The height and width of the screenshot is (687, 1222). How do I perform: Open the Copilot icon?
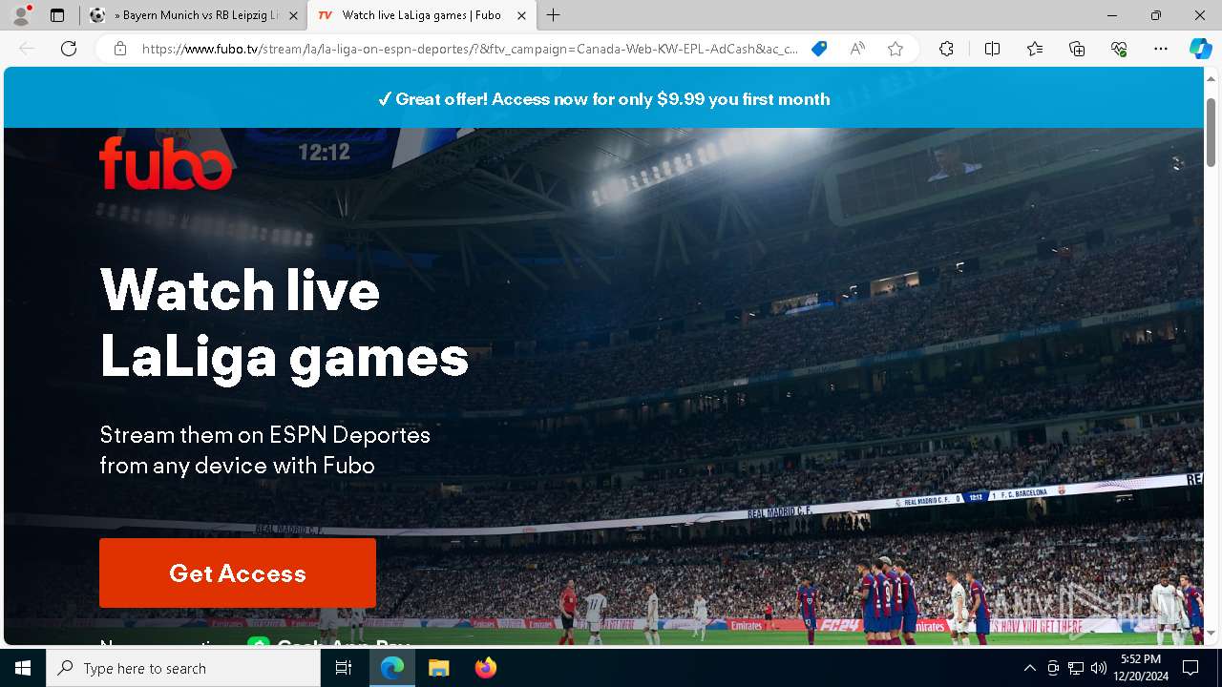pyautogui.click(x=1200, y=49)
